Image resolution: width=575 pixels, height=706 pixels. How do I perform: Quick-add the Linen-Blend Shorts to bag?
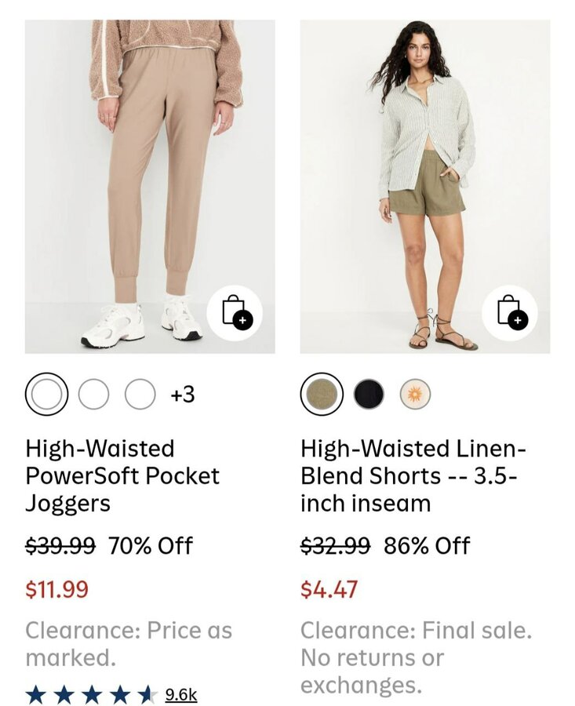[511, 311]
